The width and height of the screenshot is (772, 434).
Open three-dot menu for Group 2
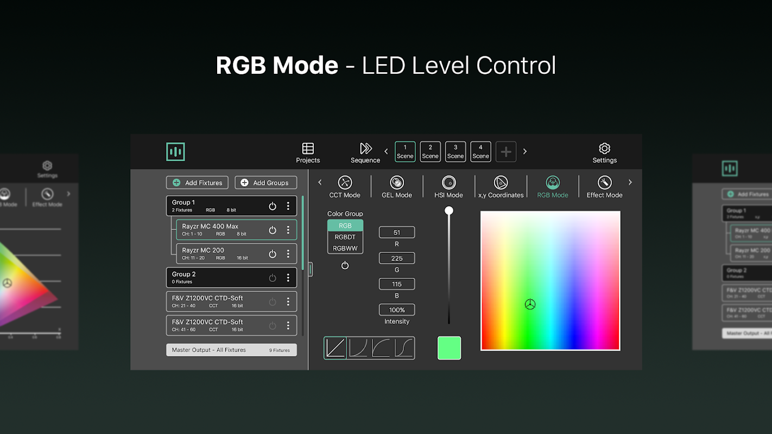(x=288, y=278)
